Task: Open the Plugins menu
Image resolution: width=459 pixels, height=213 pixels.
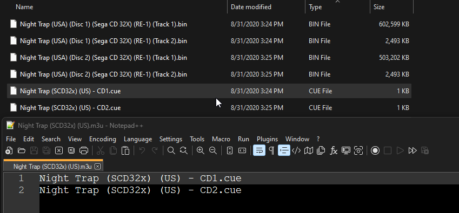Action: click(x=267, y=139)
